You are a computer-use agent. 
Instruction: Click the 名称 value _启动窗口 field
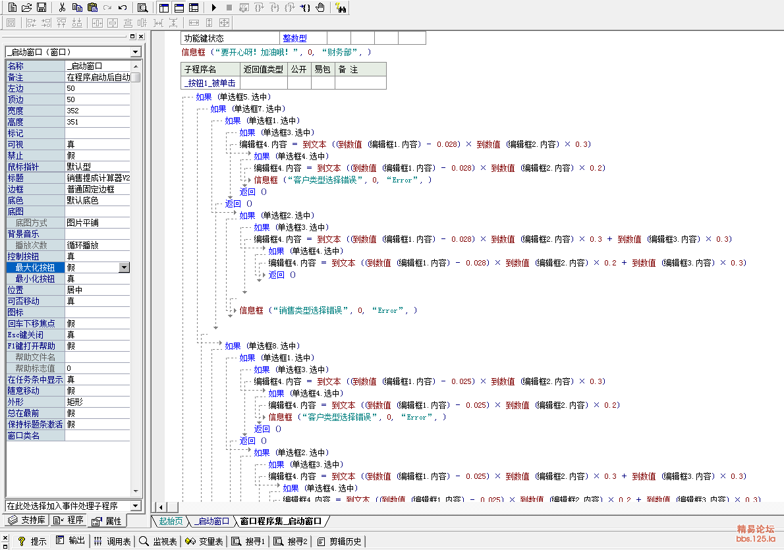[98, 66]
